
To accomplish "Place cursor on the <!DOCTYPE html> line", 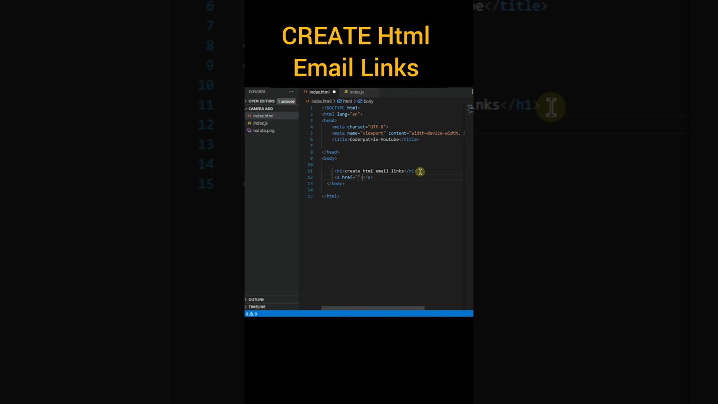I will coord(340,108).
